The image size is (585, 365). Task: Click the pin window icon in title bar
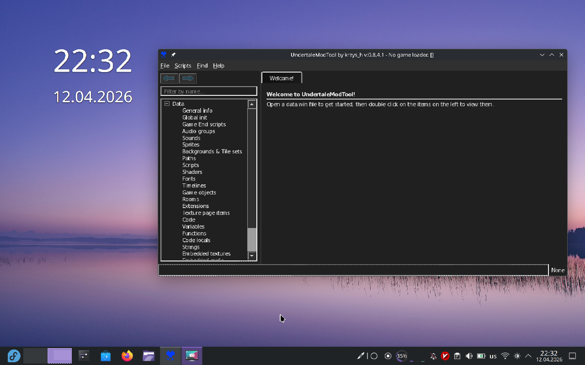point(173,55)
